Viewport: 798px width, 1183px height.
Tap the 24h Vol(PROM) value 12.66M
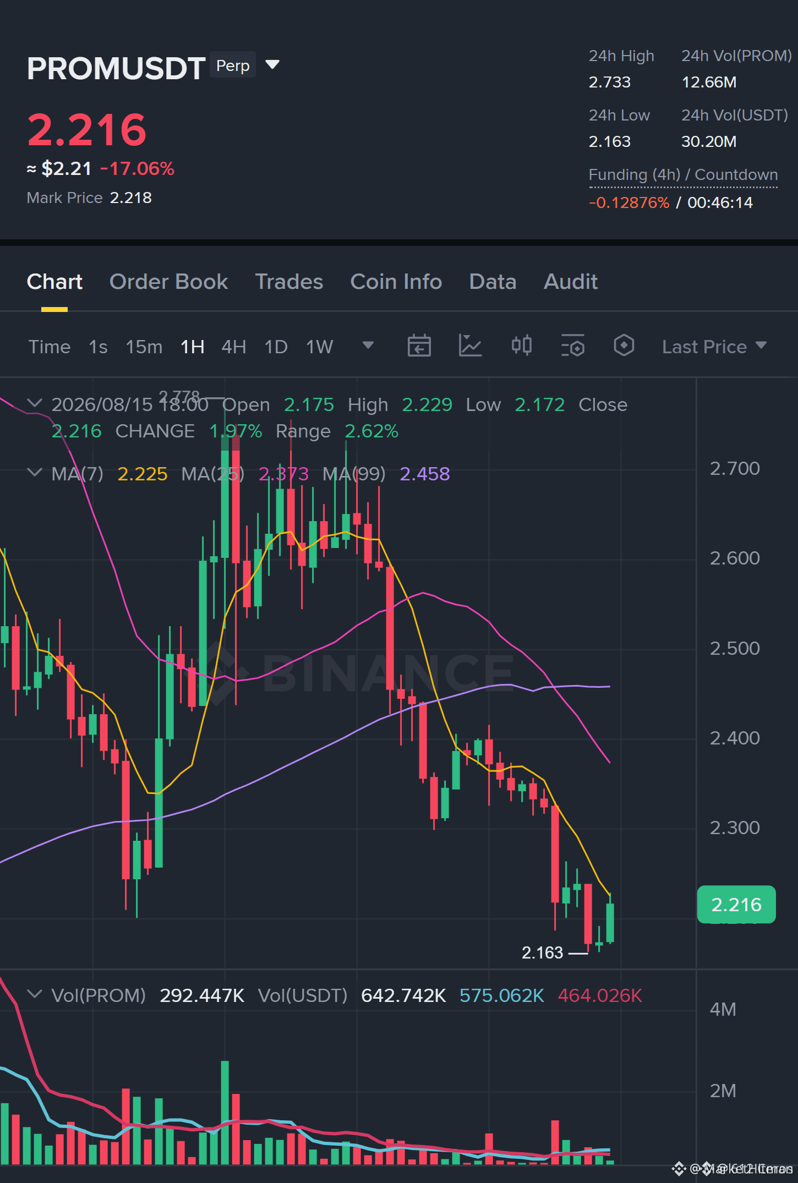click(709, 82)
